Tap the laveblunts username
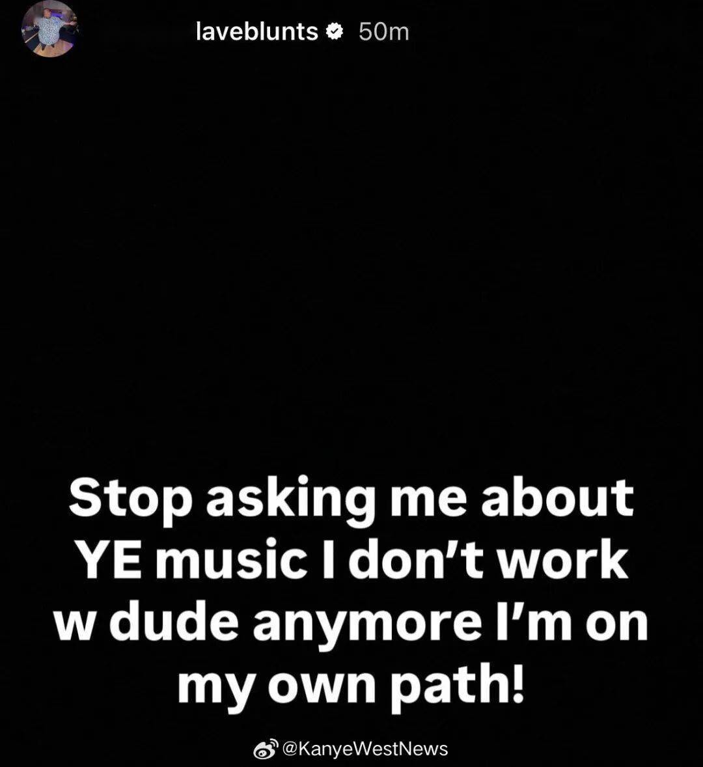Screen dimensions: 703x767 [x=256, y=33]
